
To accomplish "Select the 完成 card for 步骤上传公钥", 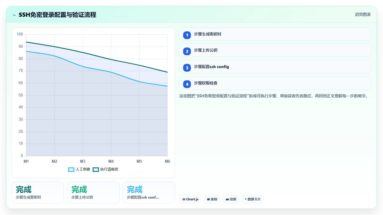I will pos(93,192).
